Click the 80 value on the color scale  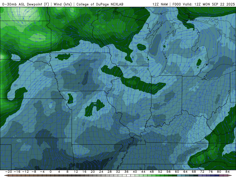click(219, 172)
